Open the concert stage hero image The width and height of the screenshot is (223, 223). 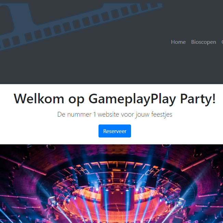112,184
